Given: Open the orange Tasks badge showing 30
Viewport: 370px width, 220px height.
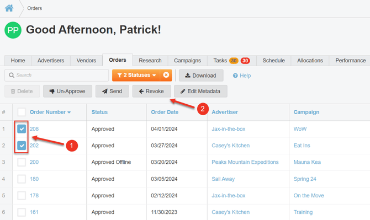Looking at the screenshot, I should [234, 61].
